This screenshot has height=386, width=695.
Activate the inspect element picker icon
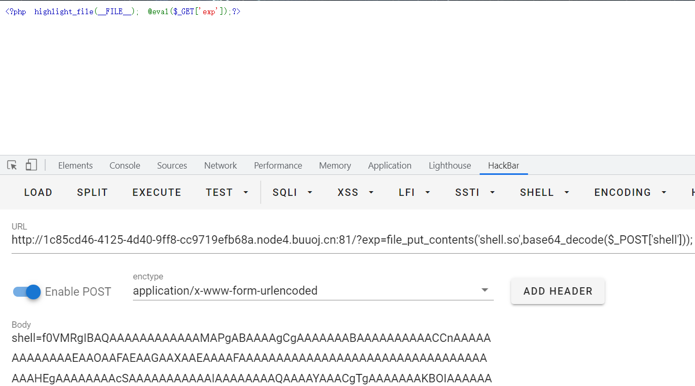(12, 165)
